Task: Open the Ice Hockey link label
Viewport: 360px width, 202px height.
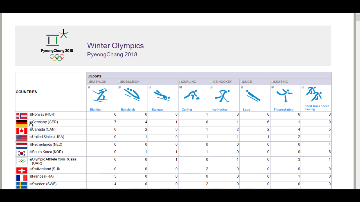Action: pyautogui.click(x=220, y=110)
